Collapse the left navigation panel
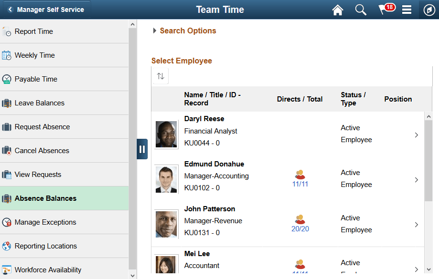Image resolution: width=439 pixels, height=279 pixels. [x=142, y=149]
